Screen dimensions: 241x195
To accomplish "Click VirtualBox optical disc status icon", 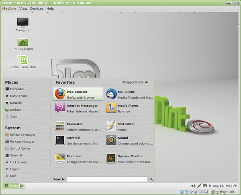I will [187, 192].
